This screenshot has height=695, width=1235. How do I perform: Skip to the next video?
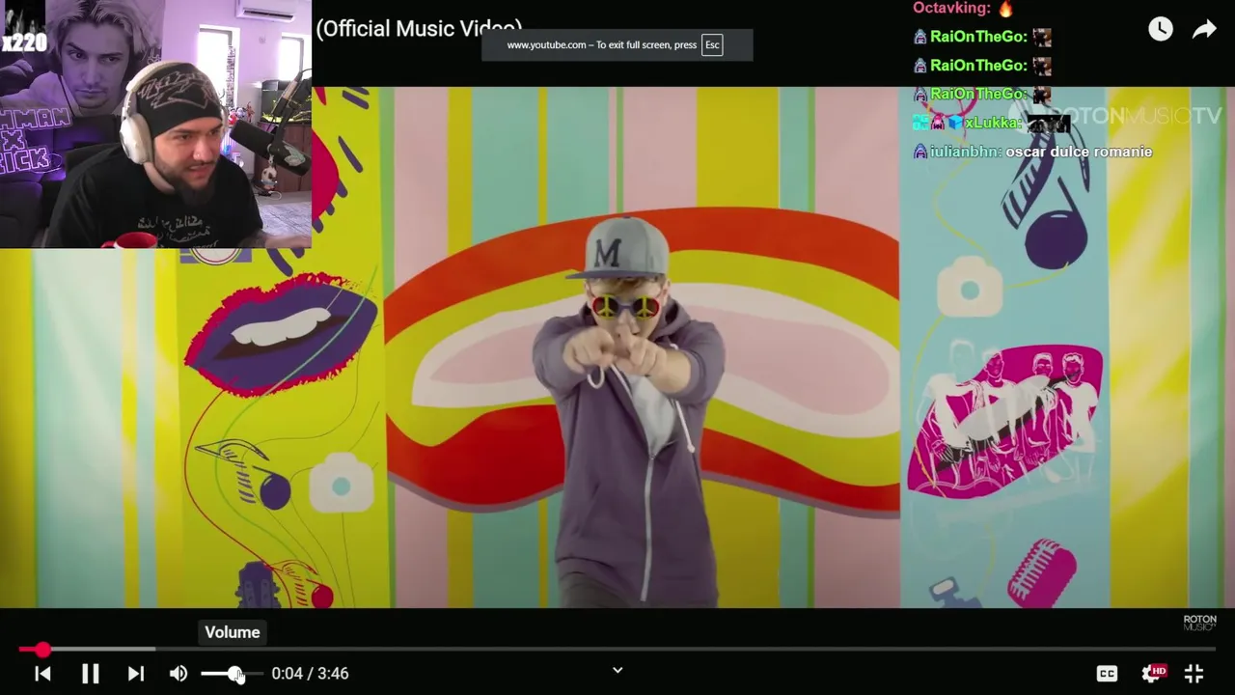(136, 674)
